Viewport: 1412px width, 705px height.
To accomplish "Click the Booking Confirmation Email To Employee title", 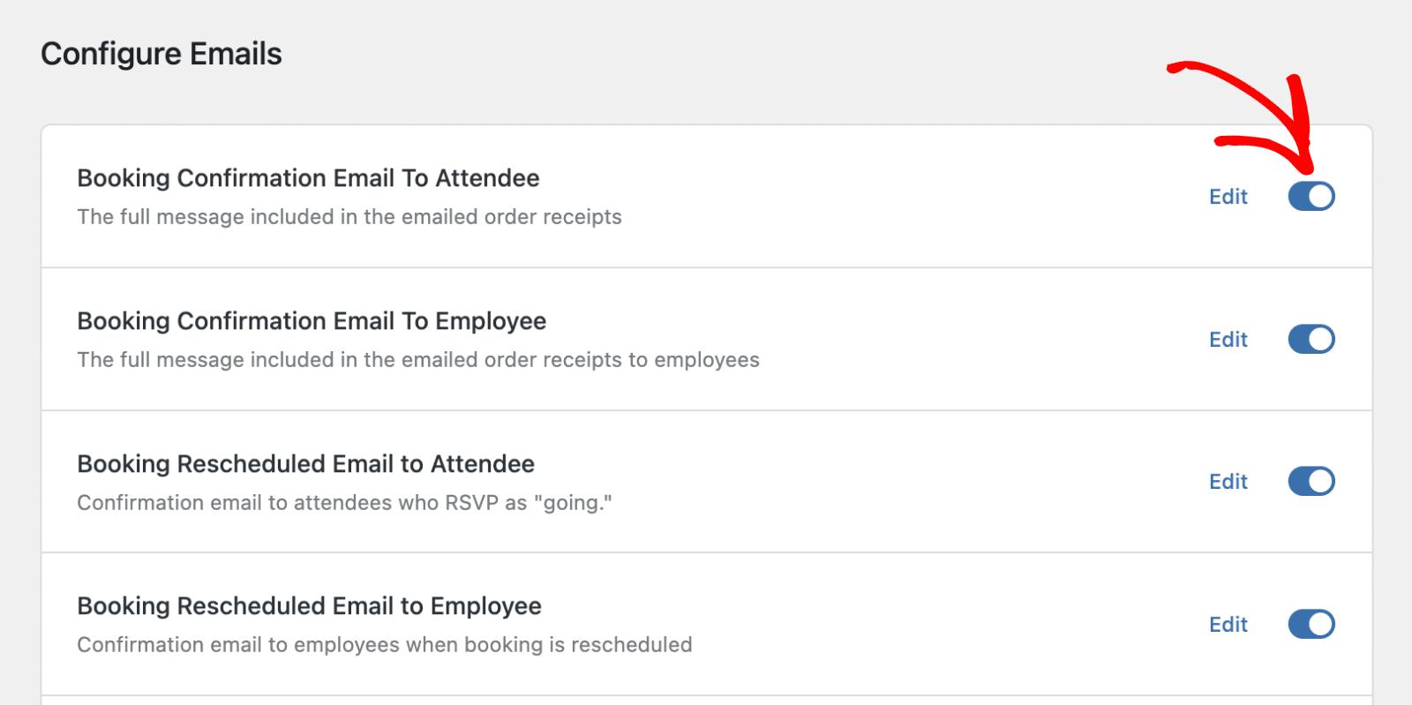I will pos(312,321).
